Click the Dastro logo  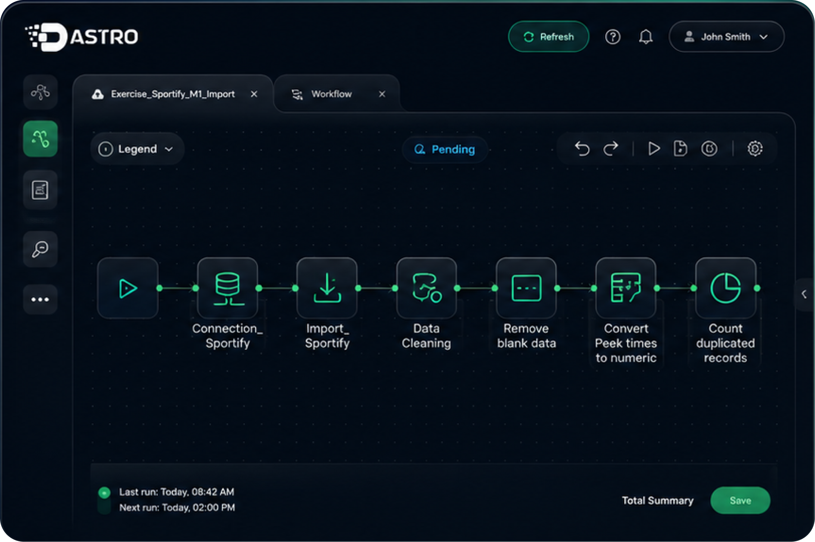point(81,37)
